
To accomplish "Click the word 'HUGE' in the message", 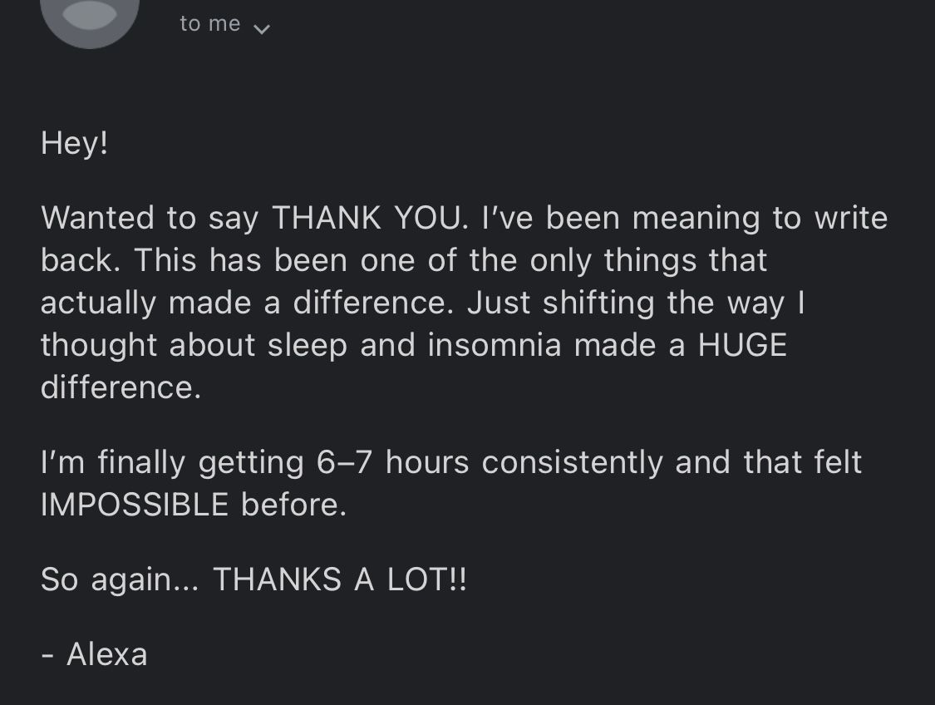I will pyautogui.click(x=742, y=345).
